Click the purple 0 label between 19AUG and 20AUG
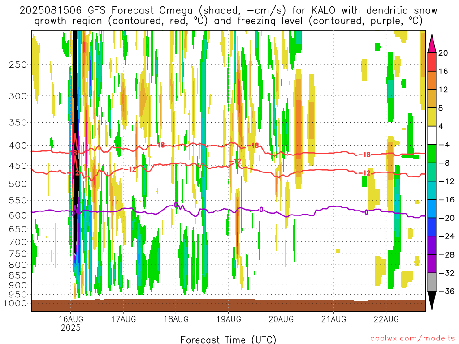Screen dimensions: 459x344 (261, 210)
